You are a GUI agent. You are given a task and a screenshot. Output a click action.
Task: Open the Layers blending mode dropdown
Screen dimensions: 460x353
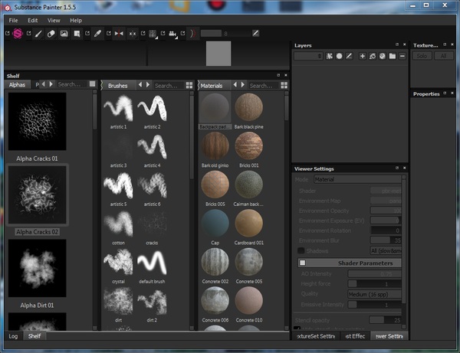tap(308, 56)
